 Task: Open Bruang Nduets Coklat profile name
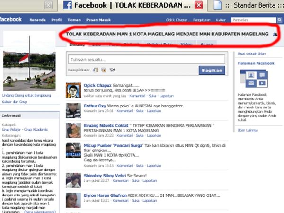click(106, 126)
